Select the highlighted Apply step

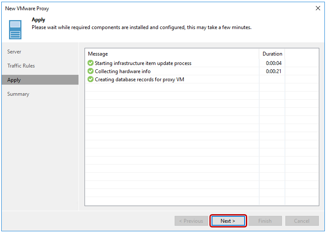(x=40, y=80)
